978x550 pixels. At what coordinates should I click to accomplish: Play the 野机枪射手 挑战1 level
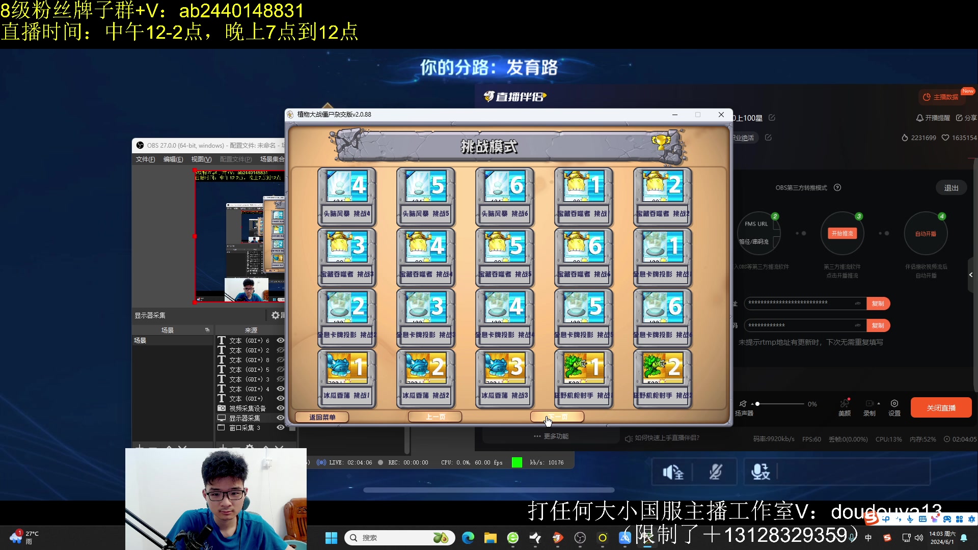click(584, 378)
